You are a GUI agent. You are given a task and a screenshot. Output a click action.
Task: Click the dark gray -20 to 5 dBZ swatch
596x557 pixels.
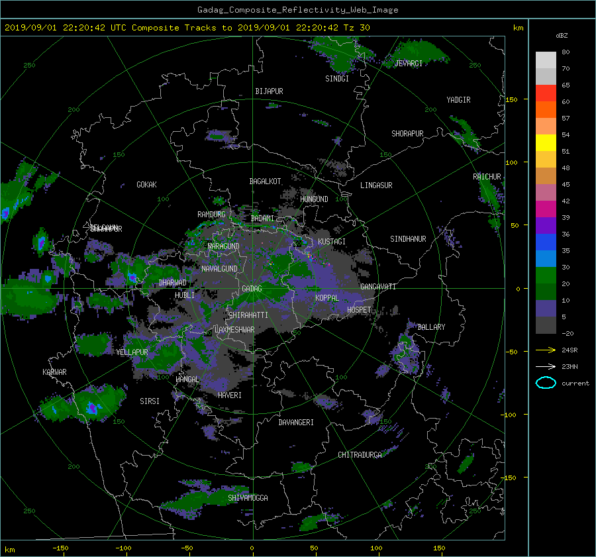[x=546, y=325]
